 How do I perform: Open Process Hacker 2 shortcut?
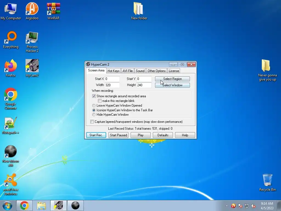click(32, 42)
